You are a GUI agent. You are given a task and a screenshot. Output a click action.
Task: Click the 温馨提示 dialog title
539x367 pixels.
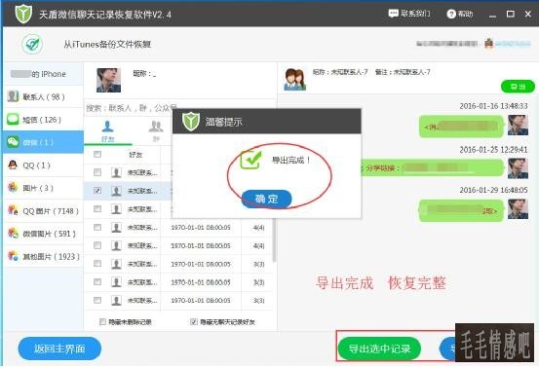[223, 122]
